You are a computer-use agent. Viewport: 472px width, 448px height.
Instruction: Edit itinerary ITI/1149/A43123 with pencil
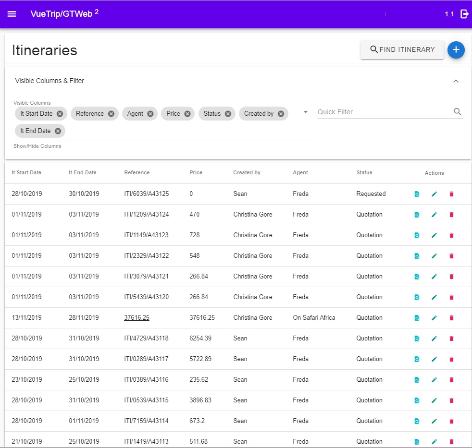[434, 235]
